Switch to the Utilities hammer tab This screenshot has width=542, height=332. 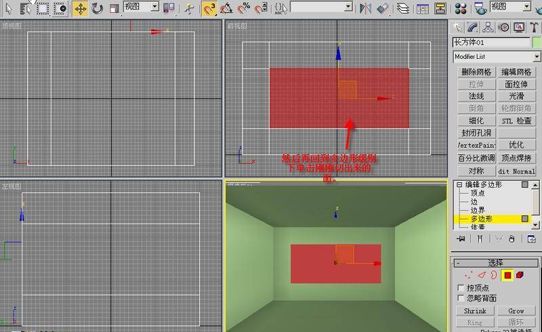[x=534, y=27]
